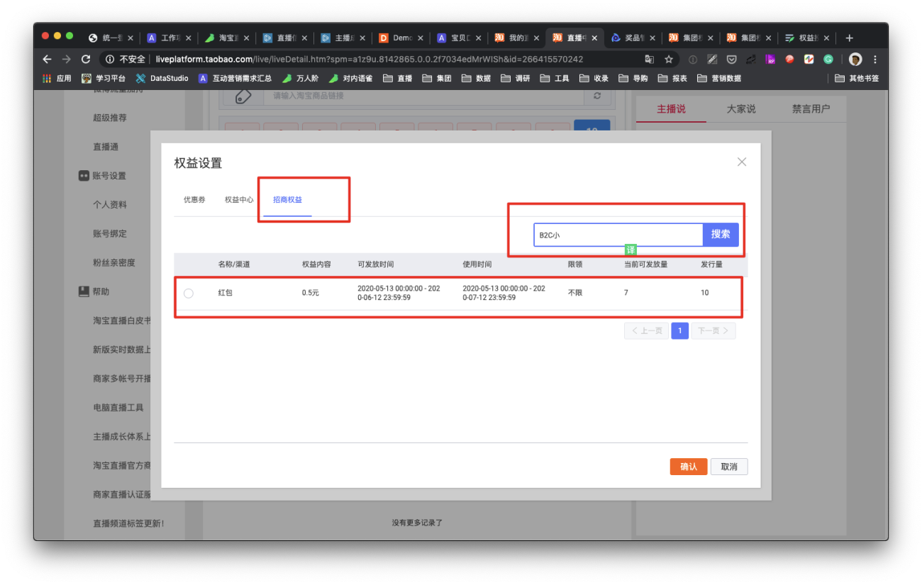Viewport: 922px width, 585px height.
Task: Click the purple RP extension icon
Action: [770, 60]
